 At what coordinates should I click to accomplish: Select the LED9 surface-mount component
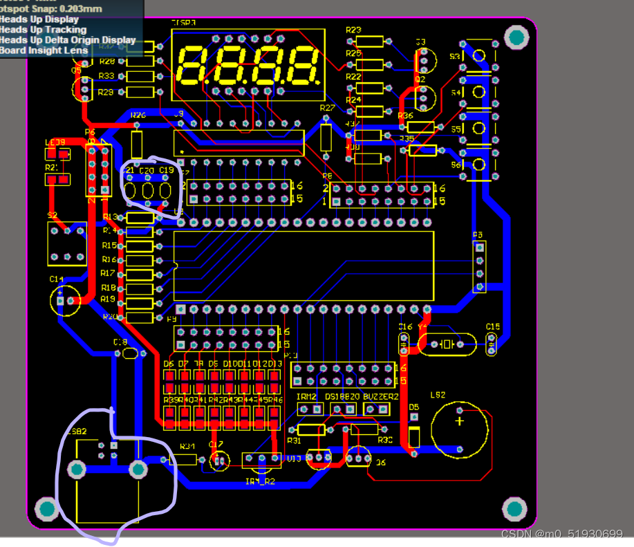(57, 154)
